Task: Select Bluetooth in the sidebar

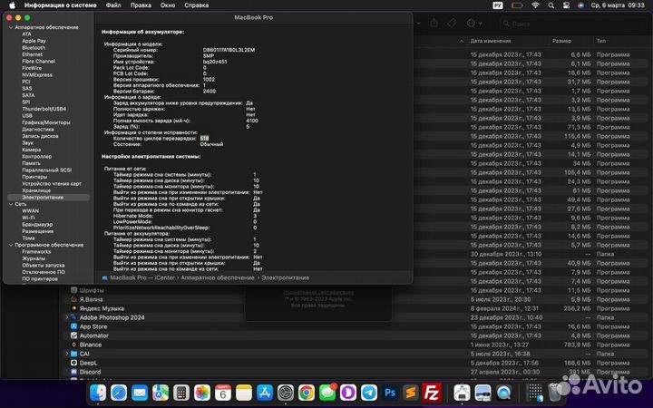Action: 34,48
